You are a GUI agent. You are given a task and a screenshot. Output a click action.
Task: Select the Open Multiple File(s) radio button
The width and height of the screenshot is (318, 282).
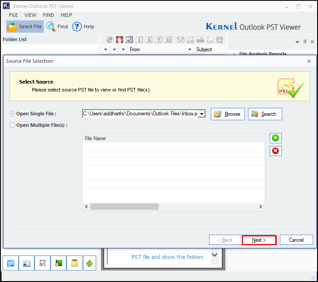point(12,125)
